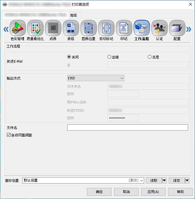Select the 表格 forms icon
The height and width of the screenshot is (199, 195).
pos(71,28)
